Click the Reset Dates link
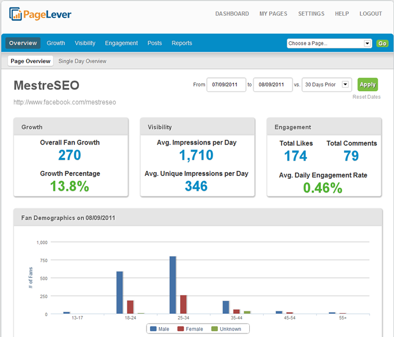394x337 pixels. coord(366,97)
